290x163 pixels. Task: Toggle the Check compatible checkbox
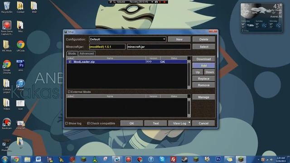coord(88,123)
